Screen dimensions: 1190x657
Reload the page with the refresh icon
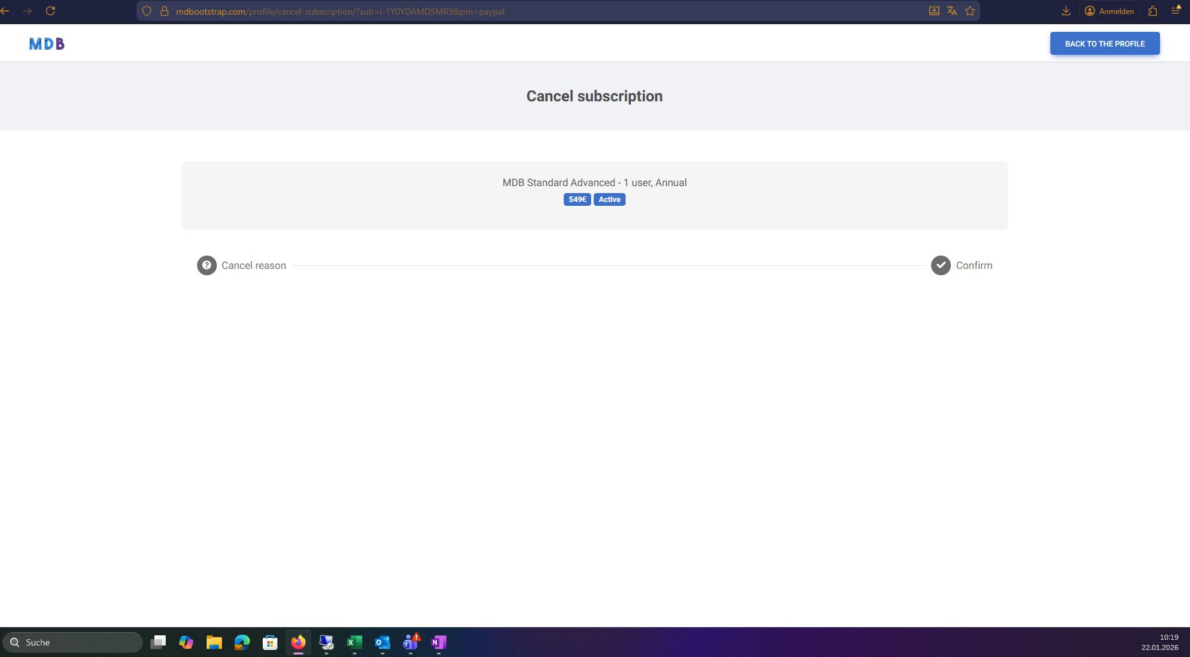point(50,11)
